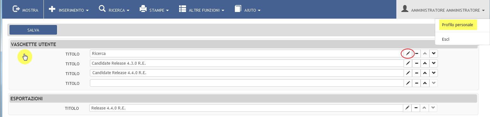
Task: Move Candidate Release 4.3.0 R.E. row down
Action: point(434,63)
